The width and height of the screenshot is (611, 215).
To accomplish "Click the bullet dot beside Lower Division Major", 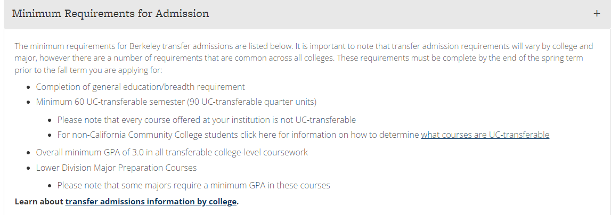I will click(x=28, y=168).
